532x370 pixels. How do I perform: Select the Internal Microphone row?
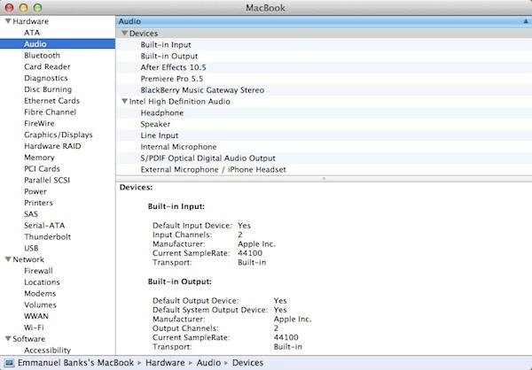click(x=324, y=147)
